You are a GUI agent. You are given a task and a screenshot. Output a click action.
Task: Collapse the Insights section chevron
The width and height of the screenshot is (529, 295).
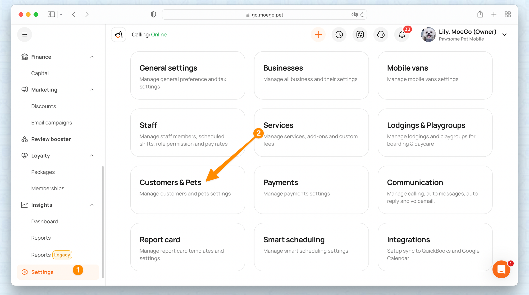(x=92, y=205)
